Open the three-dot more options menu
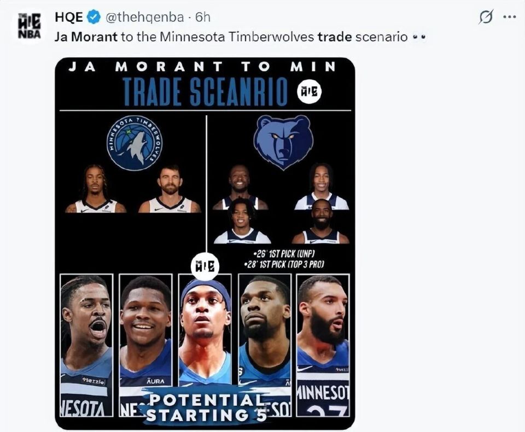The height and width of the screenshot is (432, 525). [x=510, y=17]
